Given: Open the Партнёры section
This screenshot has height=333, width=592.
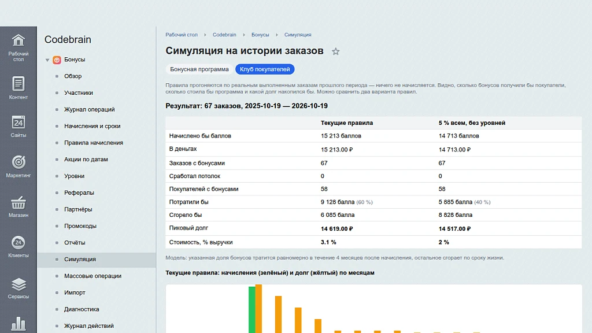Looking at the screenshot, I should [78, 209].
